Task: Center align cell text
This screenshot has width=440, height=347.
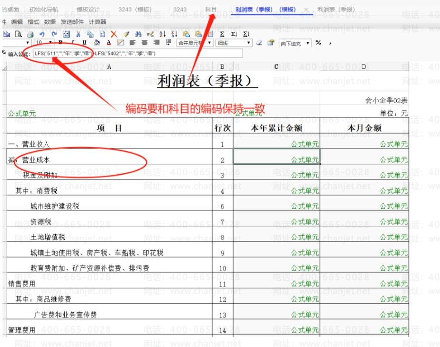Action: coord(144,42)
